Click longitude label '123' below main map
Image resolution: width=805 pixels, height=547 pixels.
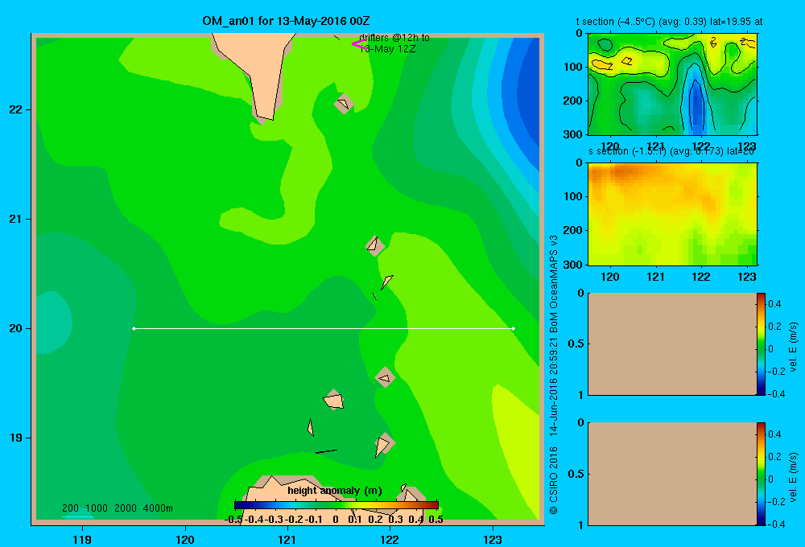[x=493, y=539]
